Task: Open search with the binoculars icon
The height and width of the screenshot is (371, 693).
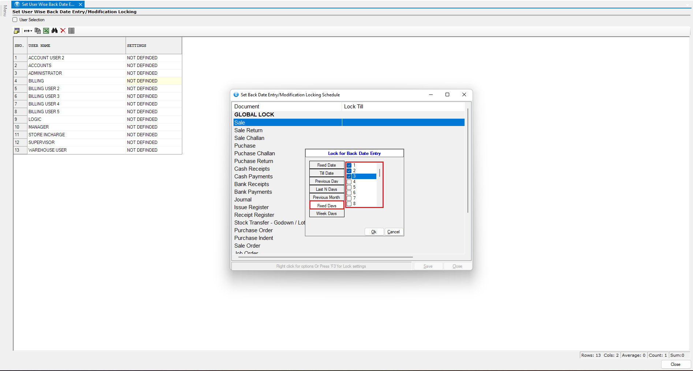Action: click(55, 31)
